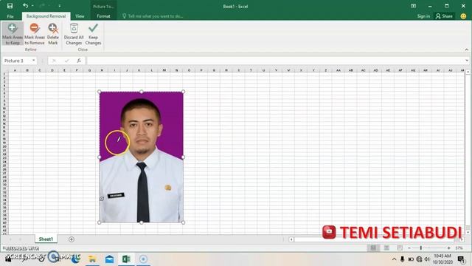Discard All Changes to the picture
The image size is (472, 266).
[74, 34]
